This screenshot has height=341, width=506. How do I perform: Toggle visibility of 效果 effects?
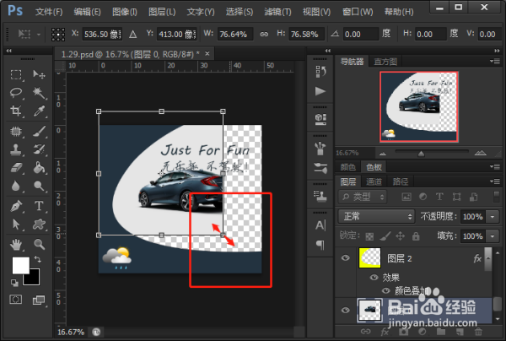[x=374, y=278]
